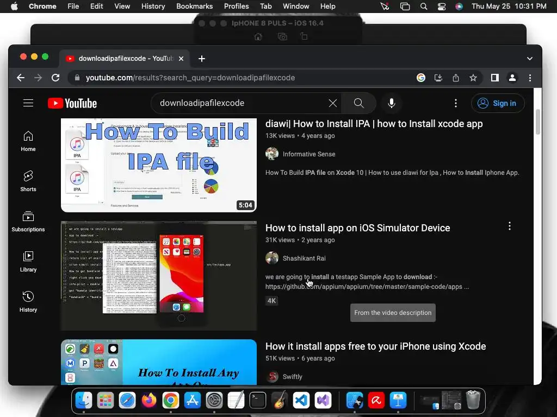The width and height of the screenshot is (557, 417).
Task: Open the Bookmarks menu
Action: 194,7
